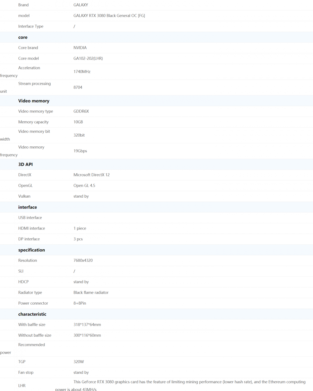
Task: Click the '3D API' section header
Action: (26, 164)
